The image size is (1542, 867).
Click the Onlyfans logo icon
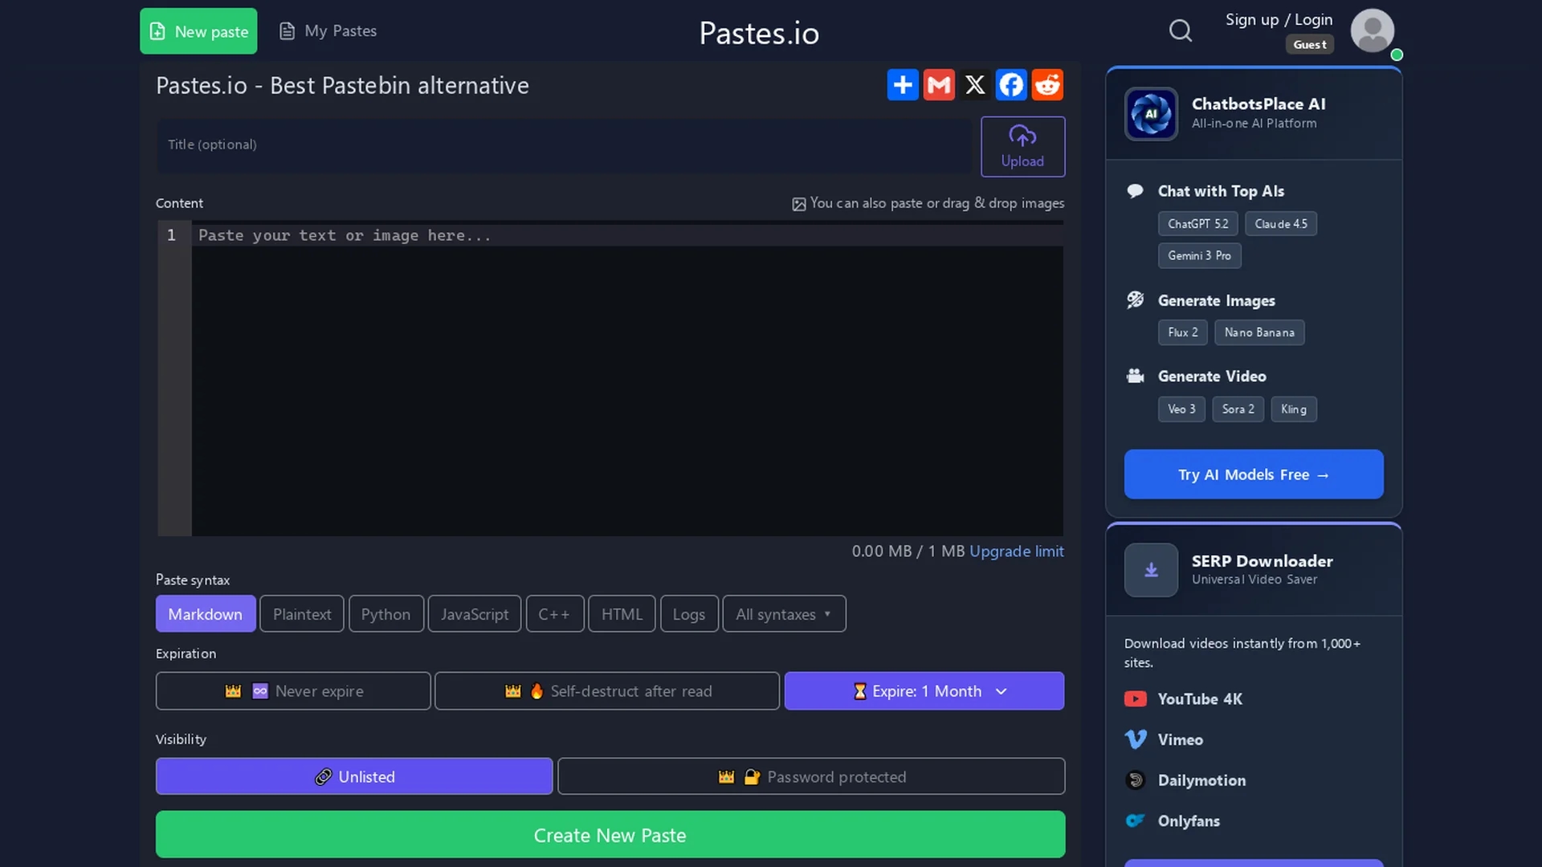click(1135, 820)
